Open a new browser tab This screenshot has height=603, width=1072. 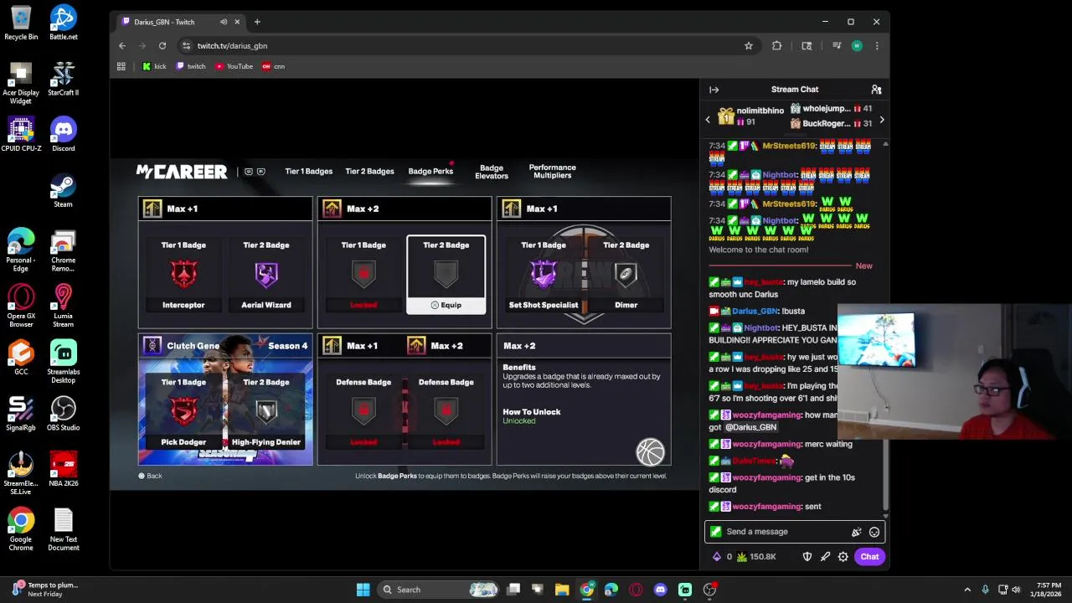[257, 22]
